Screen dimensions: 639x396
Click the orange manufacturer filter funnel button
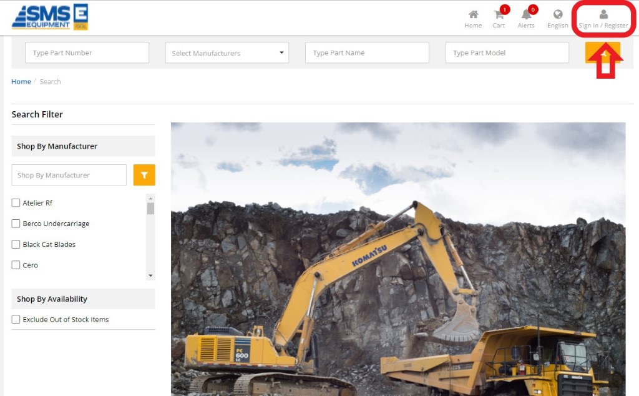pyautogui.click(x=144, y=175)
